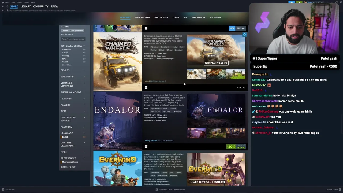This screenshot has height=193, width=343.
Task: Switch to the Singleplayer tab
Action: click(142, 17)
